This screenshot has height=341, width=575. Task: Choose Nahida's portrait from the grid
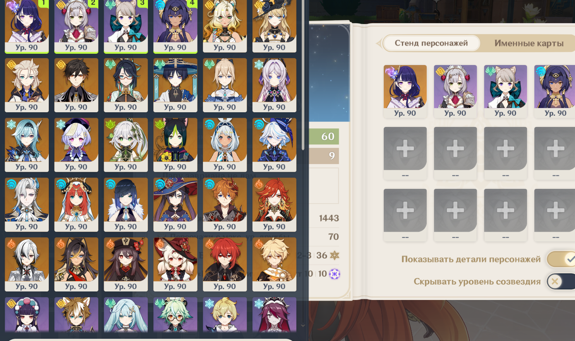pyautogui.click(x=126, y=145)
